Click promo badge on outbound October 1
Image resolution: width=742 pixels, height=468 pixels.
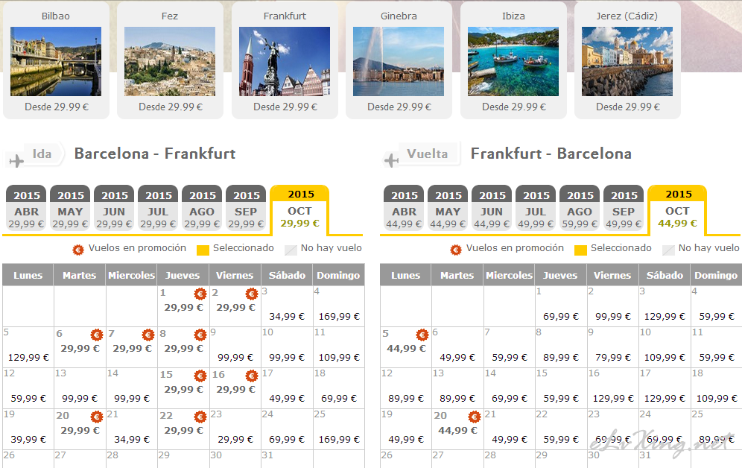coord(200,294)
